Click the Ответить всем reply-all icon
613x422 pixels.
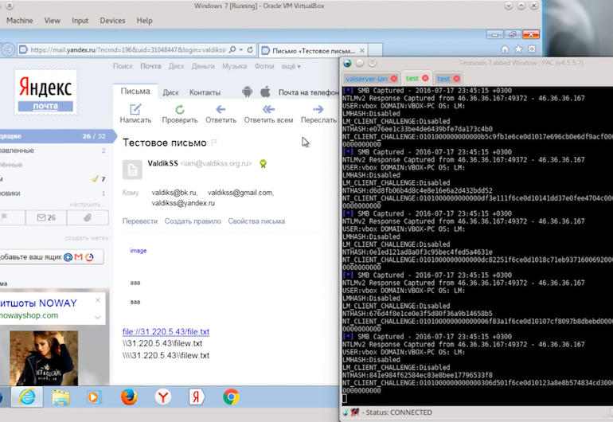click(x=268, y=109)
